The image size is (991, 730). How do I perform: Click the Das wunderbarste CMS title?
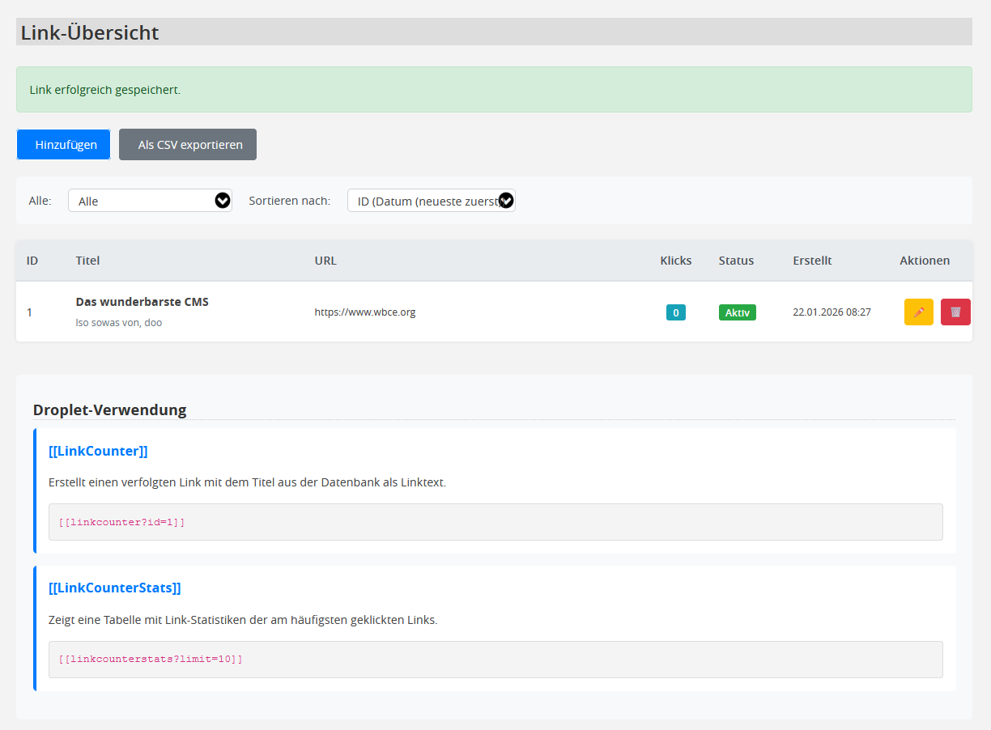[142, 302]
